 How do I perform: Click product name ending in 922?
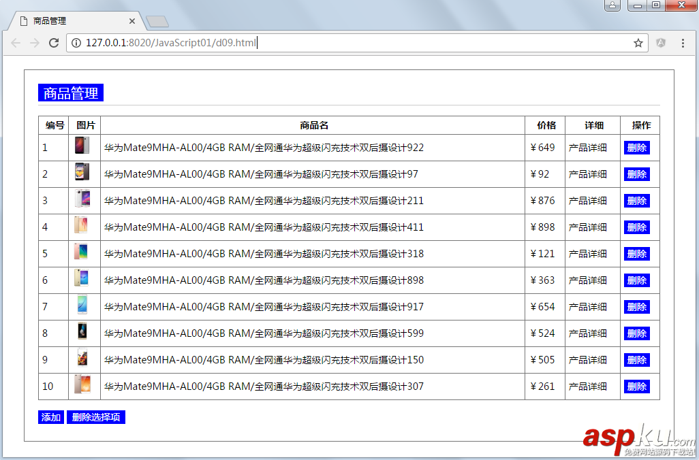pyautogui.click(x=264, y=148)
